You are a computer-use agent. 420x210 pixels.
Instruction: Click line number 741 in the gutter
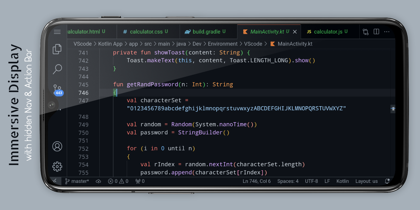pos(83,53)
